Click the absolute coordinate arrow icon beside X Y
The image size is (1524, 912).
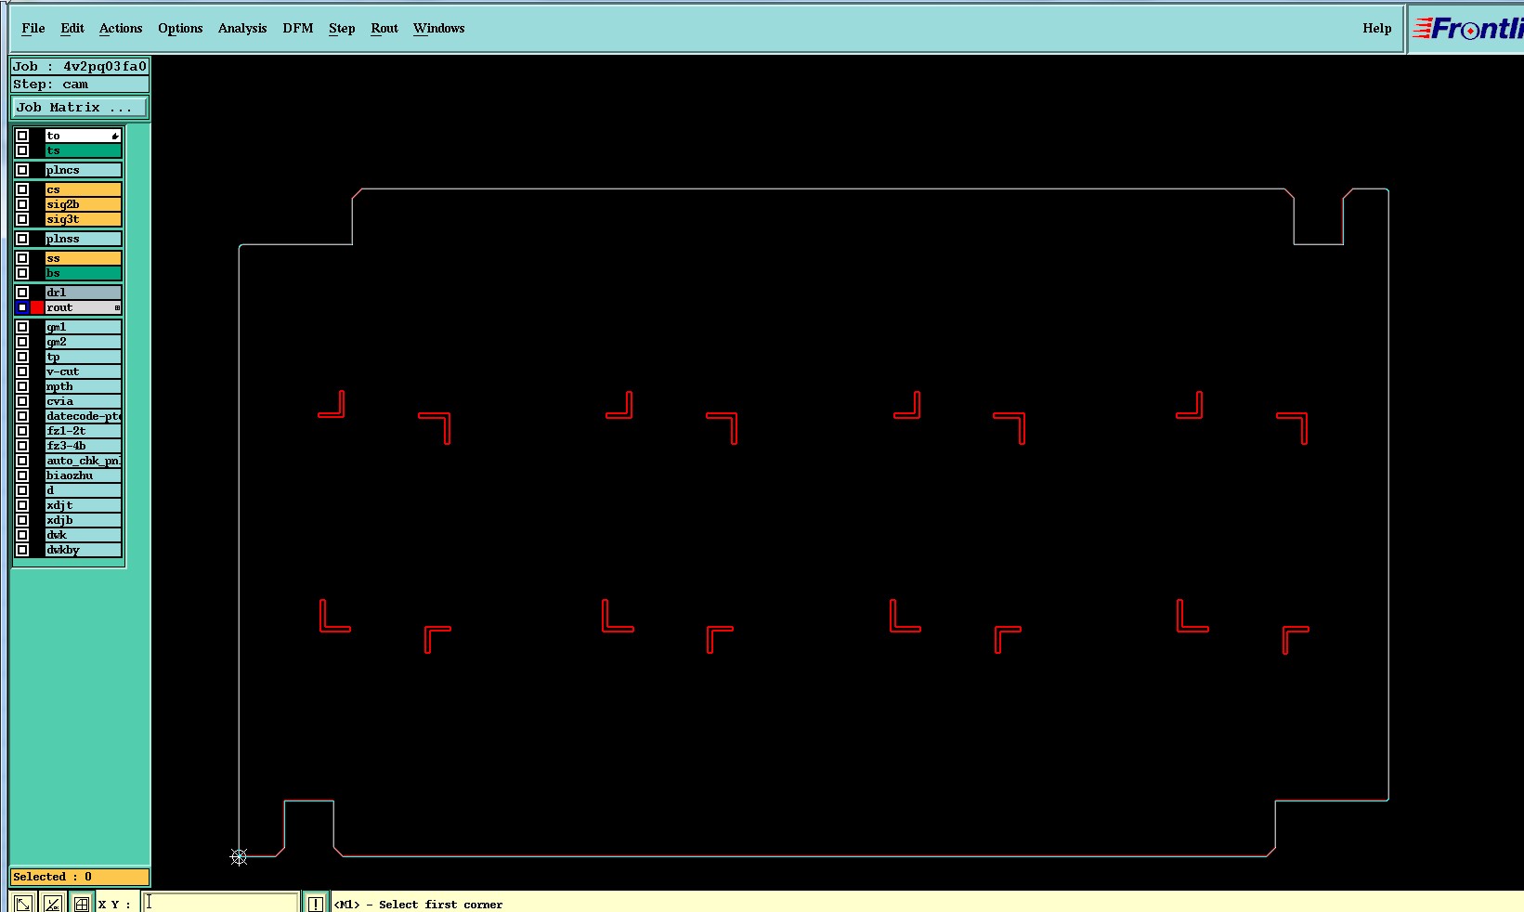pos(23,903)
